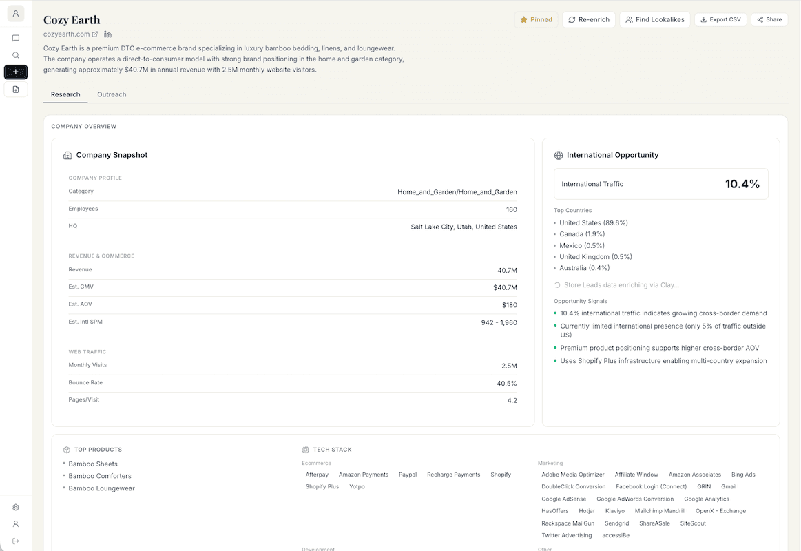
Task: Select the Research tab
Action: (65, 94)
